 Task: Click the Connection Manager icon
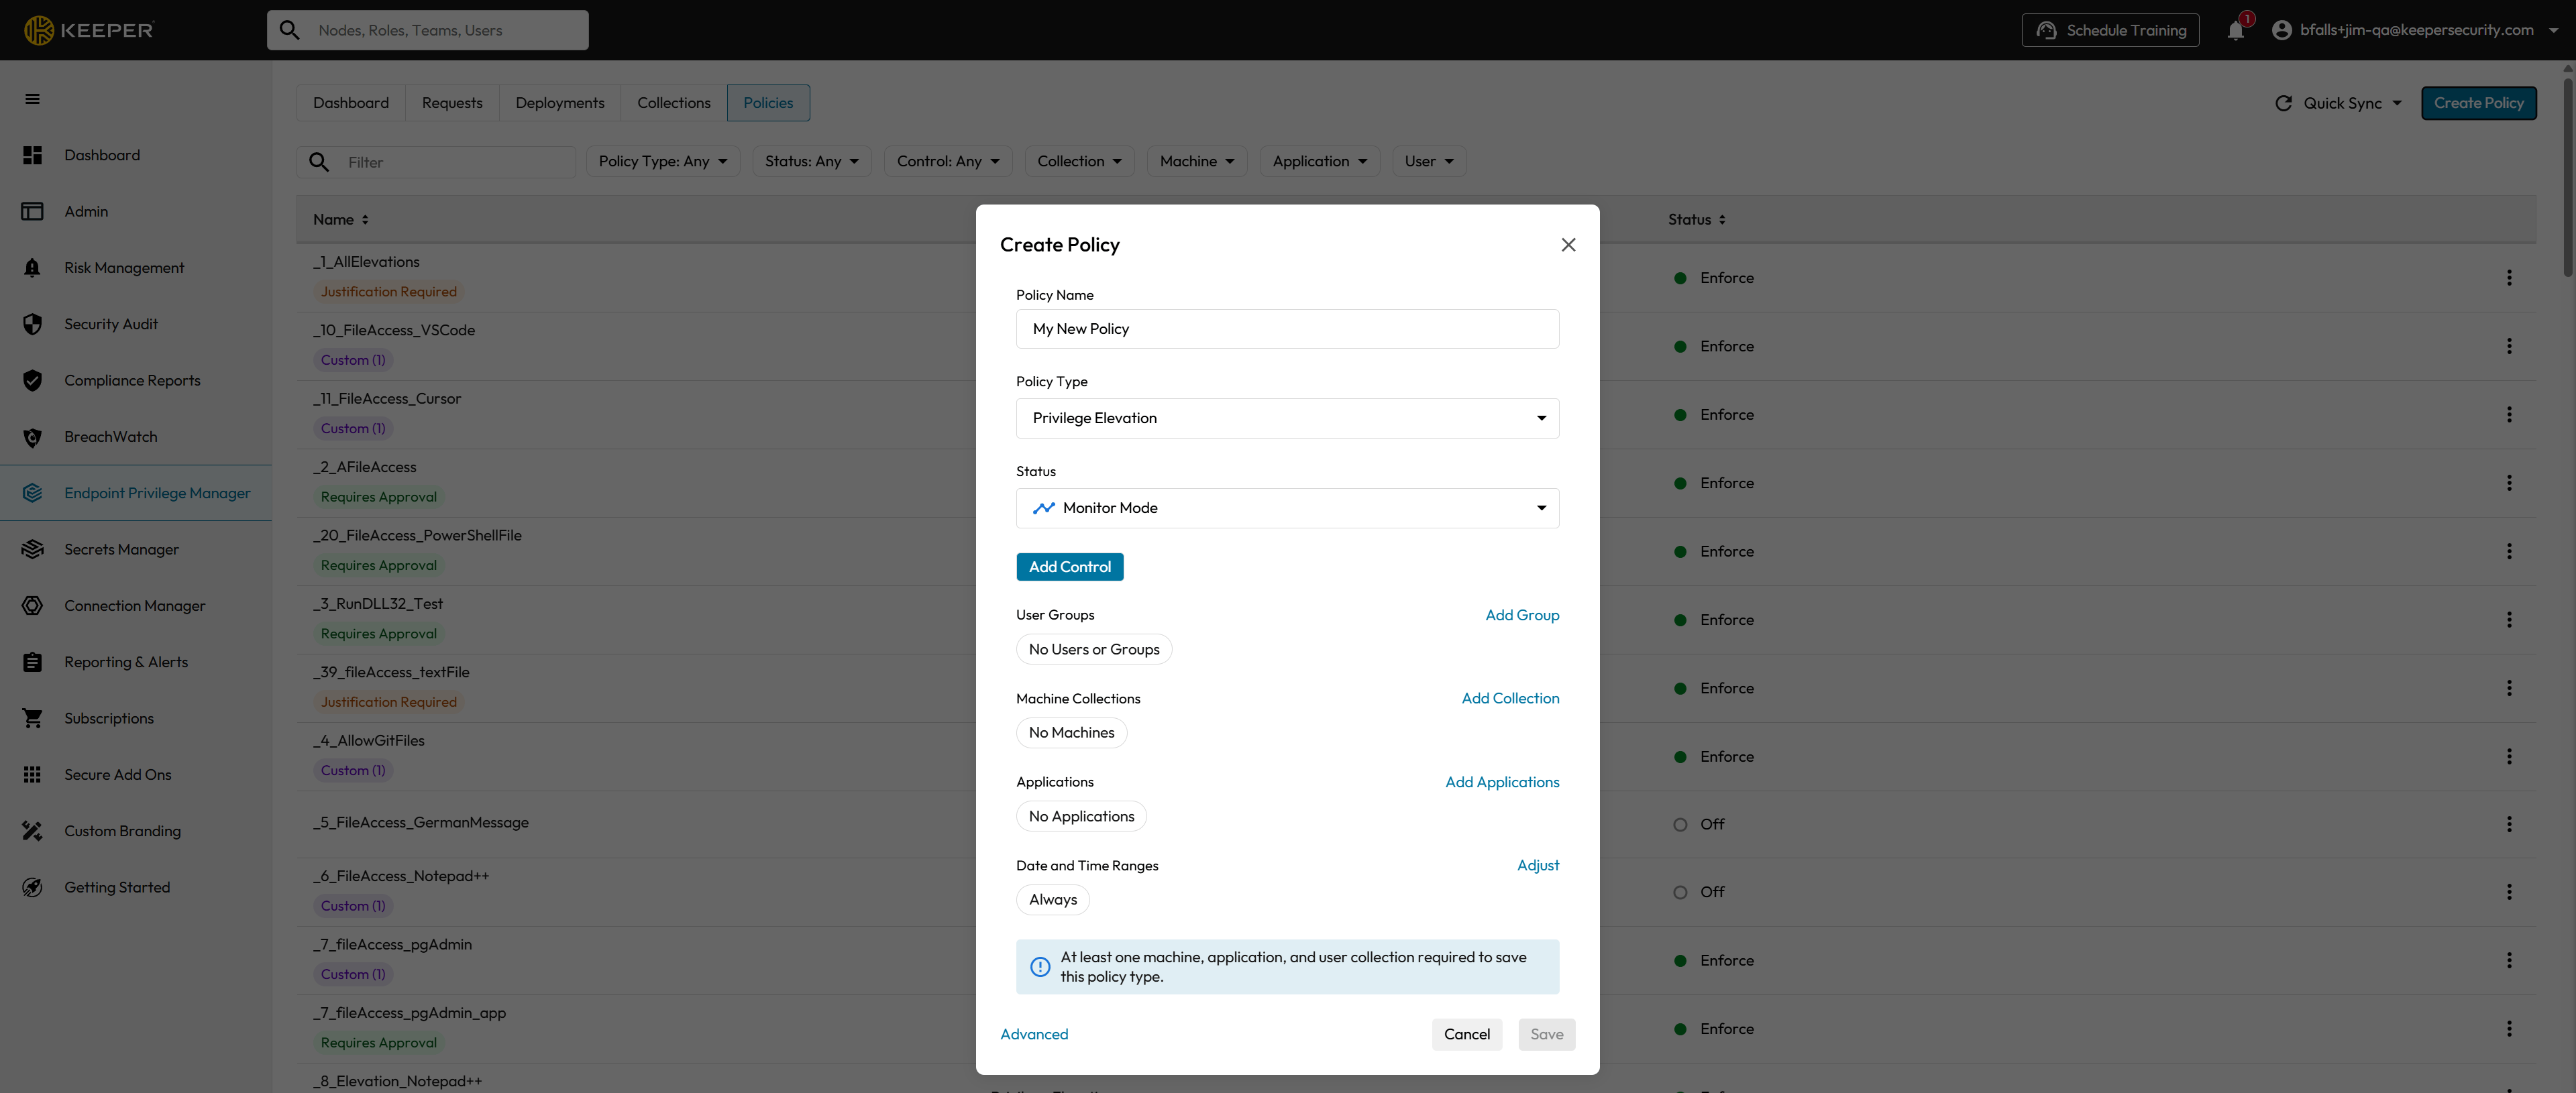pos(32,606)
